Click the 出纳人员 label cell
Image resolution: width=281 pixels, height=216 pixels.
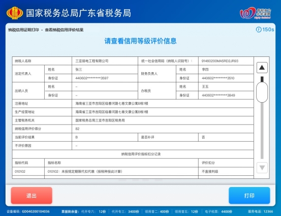28,90
